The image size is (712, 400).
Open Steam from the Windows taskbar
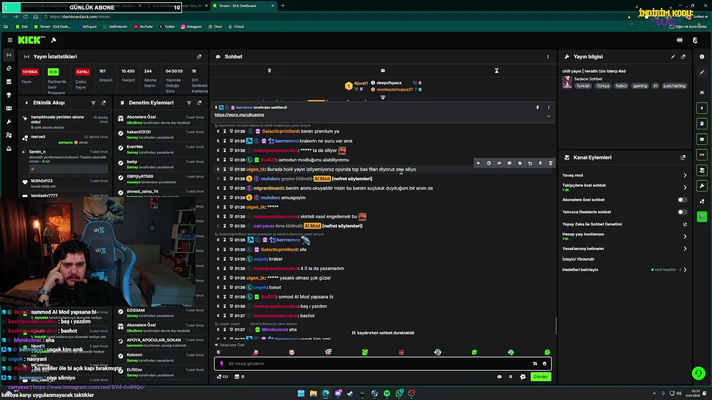350,394
